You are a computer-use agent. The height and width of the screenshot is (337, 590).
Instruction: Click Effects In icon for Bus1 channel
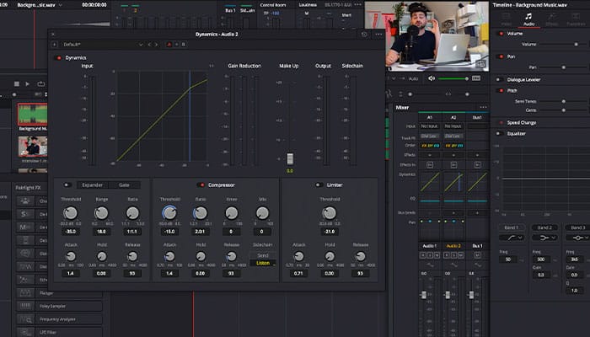pyautogui.click(x=477, y=165)
